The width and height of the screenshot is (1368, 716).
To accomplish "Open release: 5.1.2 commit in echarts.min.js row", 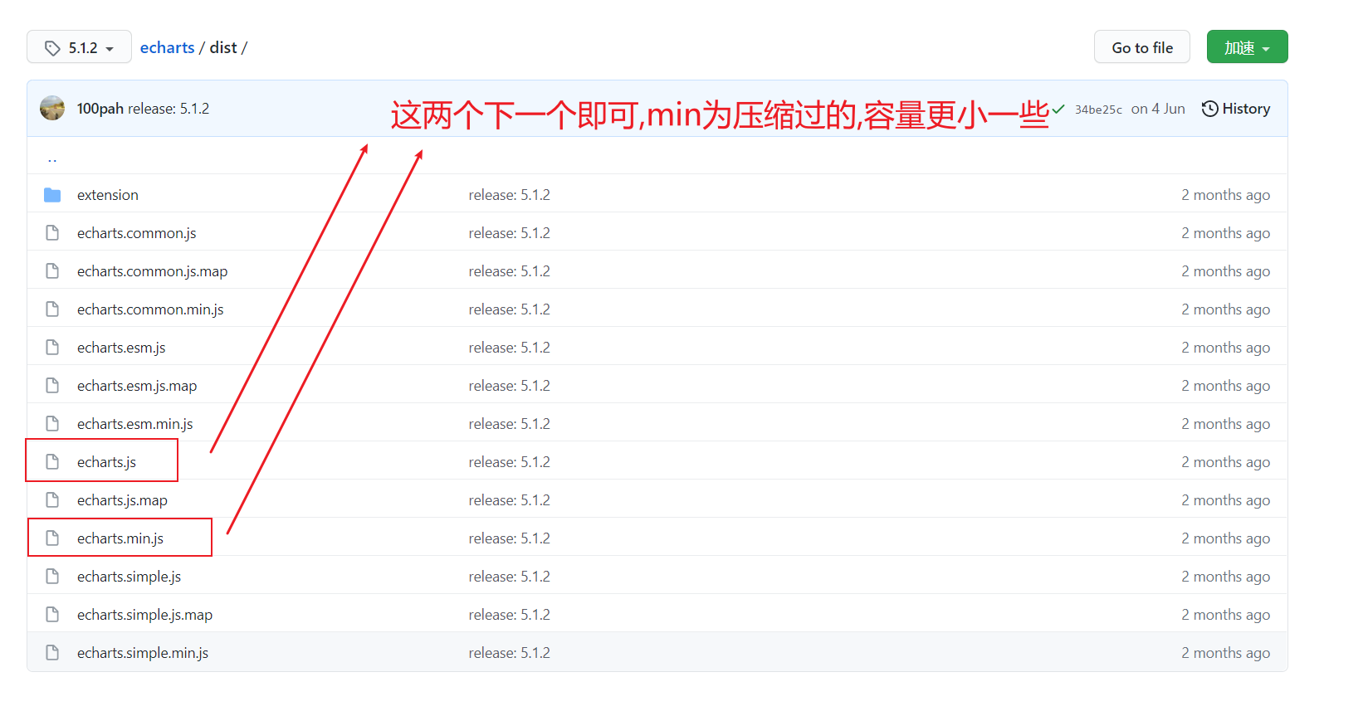I will coord(509,538).
